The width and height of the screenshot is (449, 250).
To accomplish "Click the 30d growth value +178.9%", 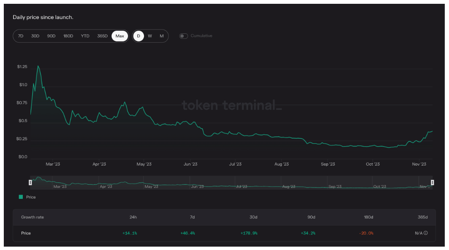I will point(249,233).
